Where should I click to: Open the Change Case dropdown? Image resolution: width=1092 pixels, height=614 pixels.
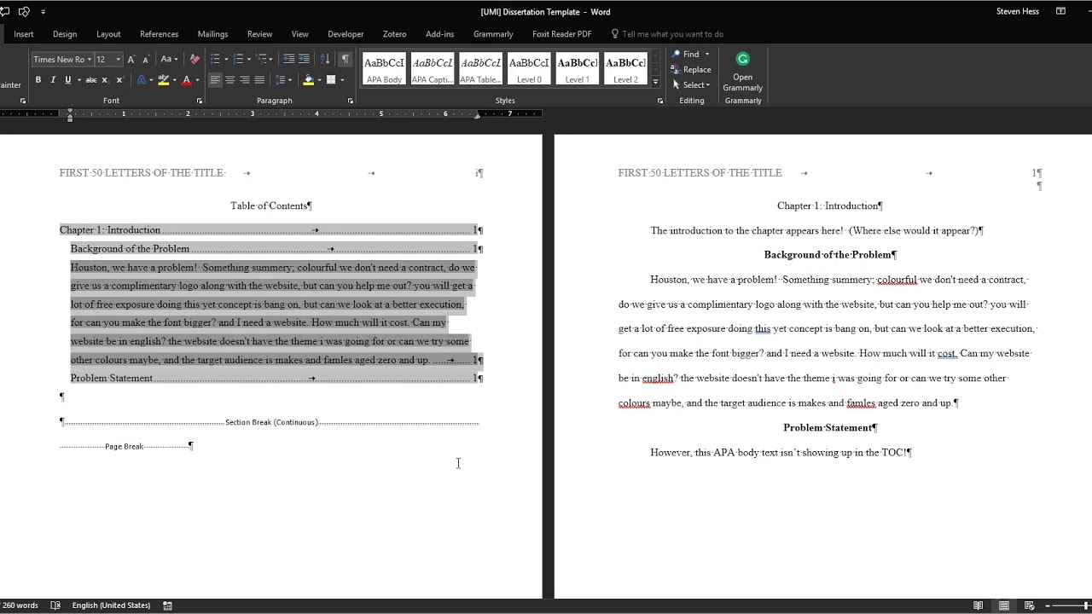click(x=169, y=59)
